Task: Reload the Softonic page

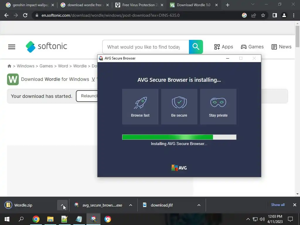Action: [25, 15]
